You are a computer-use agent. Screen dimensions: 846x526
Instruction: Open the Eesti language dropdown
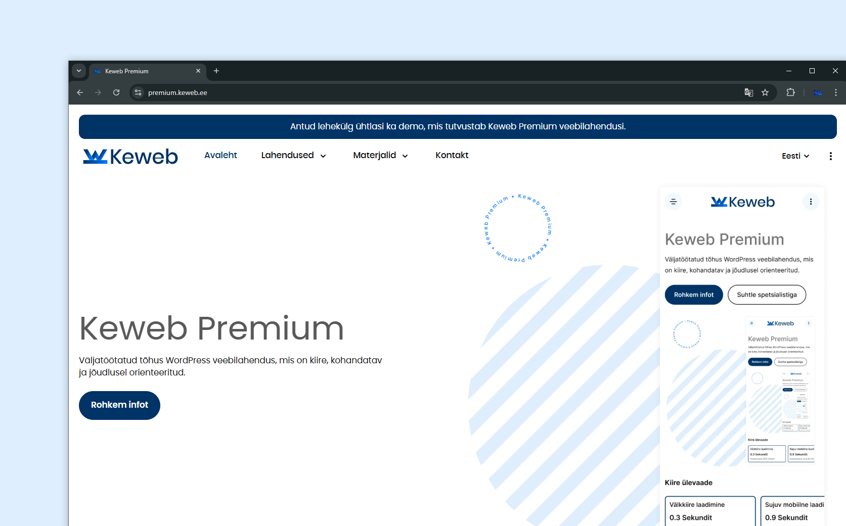point(795,156)
